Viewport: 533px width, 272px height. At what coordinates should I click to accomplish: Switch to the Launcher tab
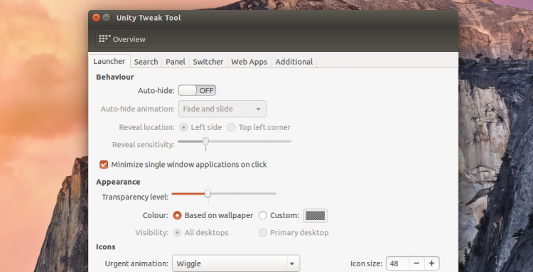tap(109, 62)
